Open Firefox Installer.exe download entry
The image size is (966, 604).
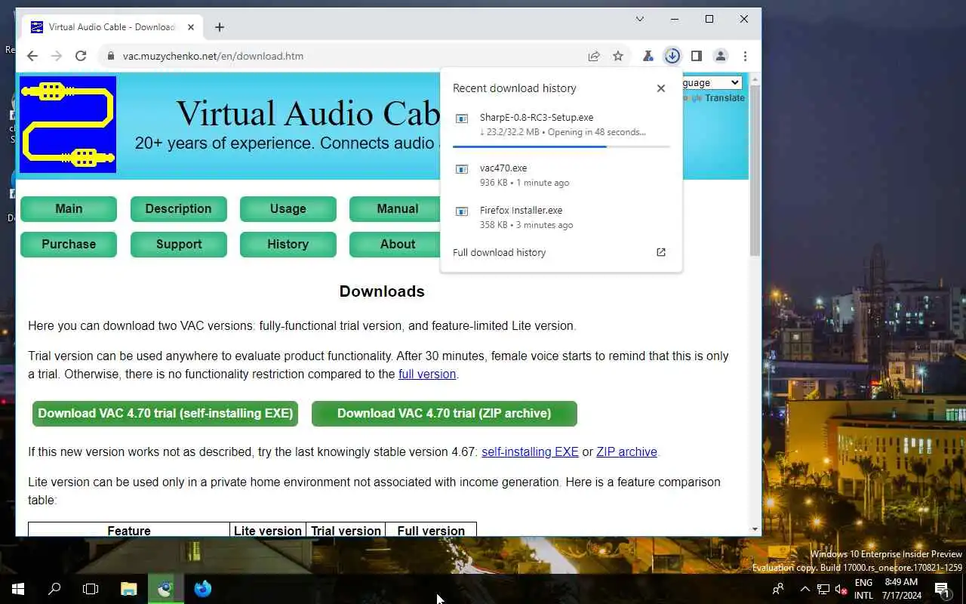click(561, 217)
